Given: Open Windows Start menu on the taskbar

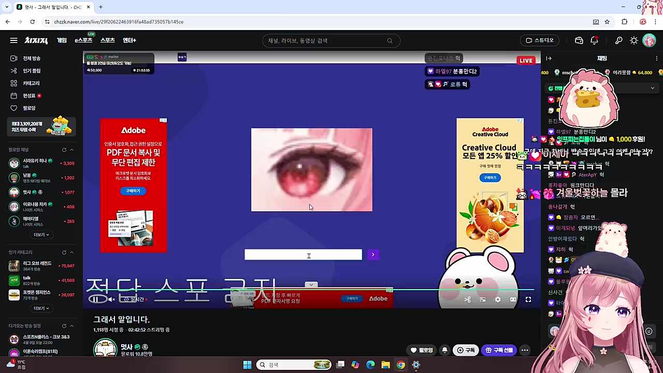Looking at the screenshot, I should click(247, 365).
